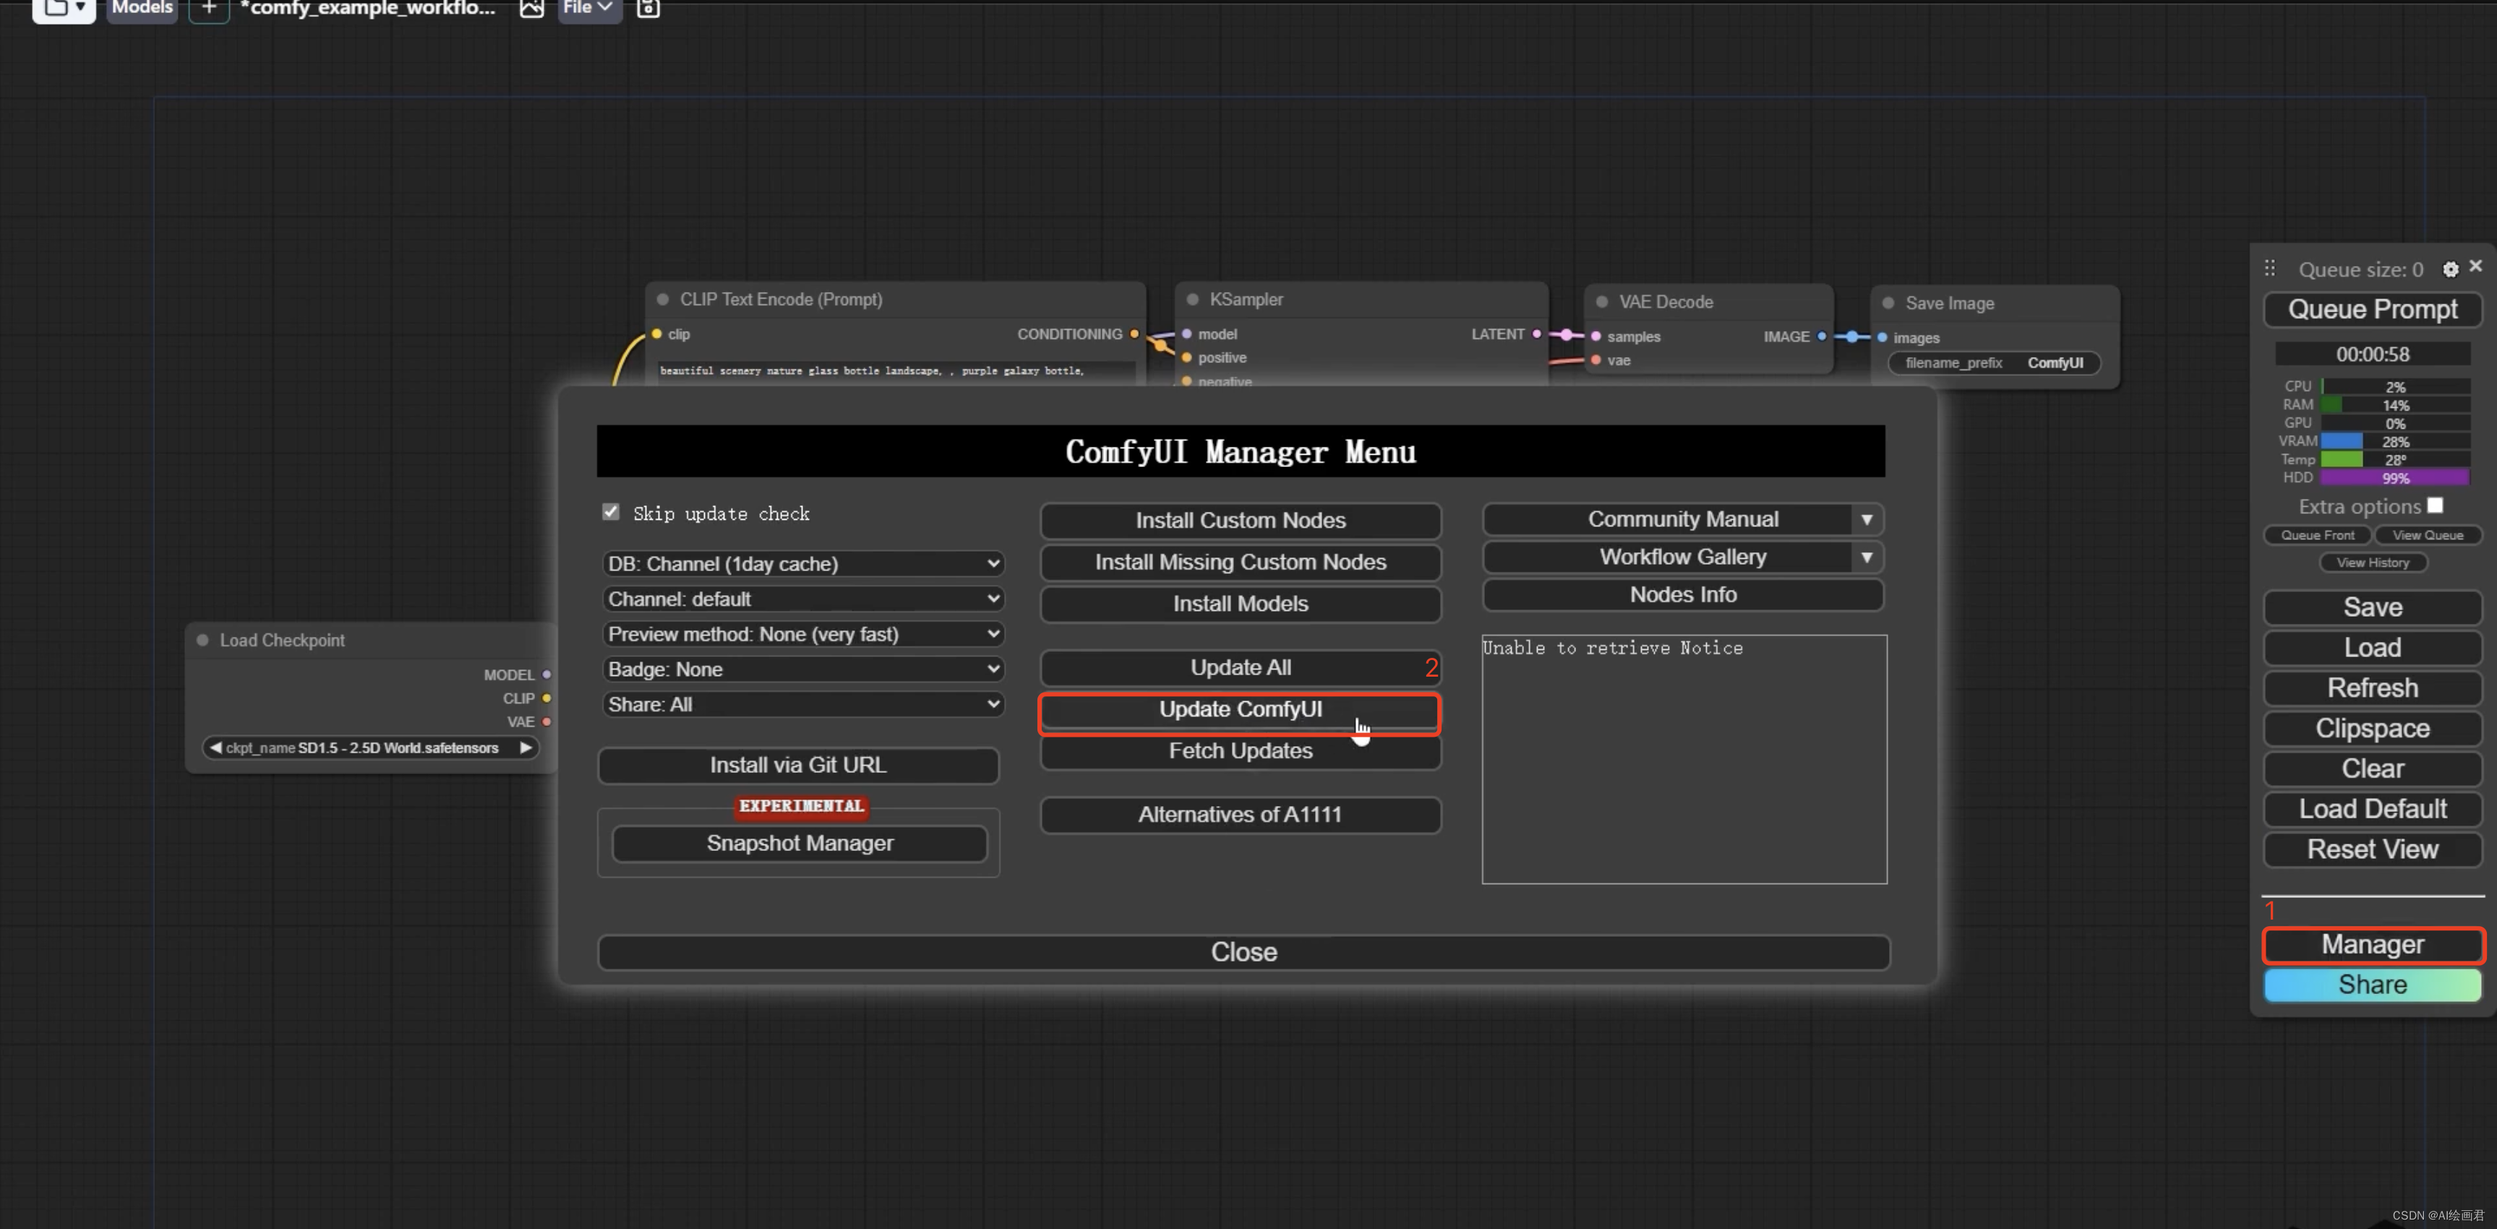2497x1229 pixels.
Task: Click the VAE output slot on Load Checkpoint
Action: click(547, 721)
